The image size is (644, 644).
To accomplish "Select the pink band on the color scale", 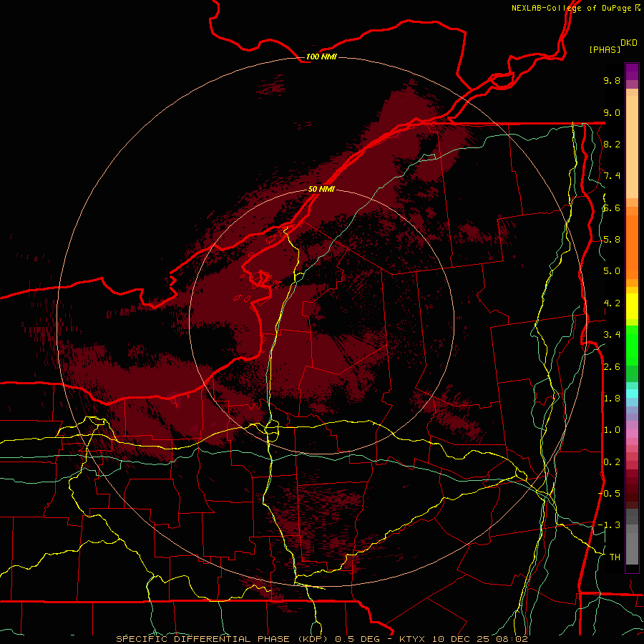I will coord(632,433).
